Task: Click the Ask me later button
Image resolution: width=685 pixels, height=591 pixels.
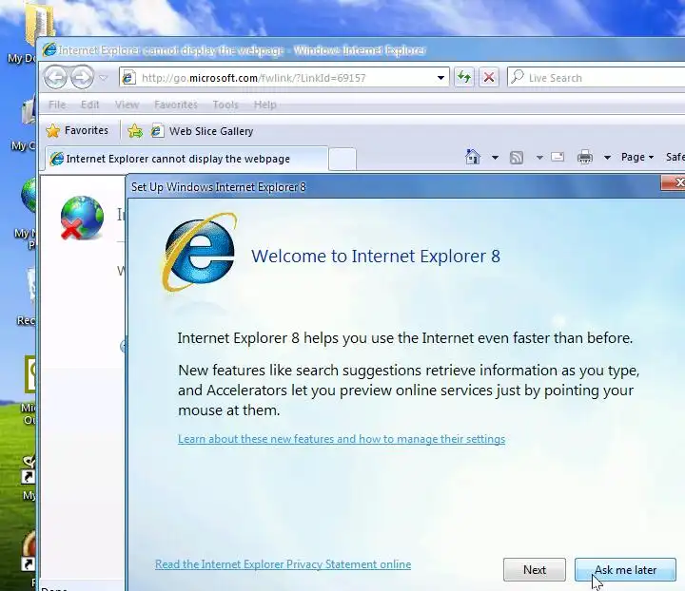Action: (x=625, y=570)
